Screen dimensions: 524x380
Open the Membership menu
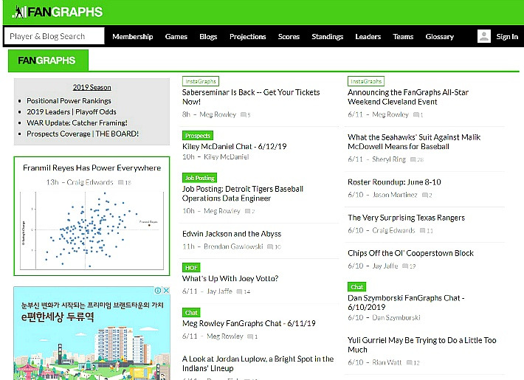[x=133, y=36]
